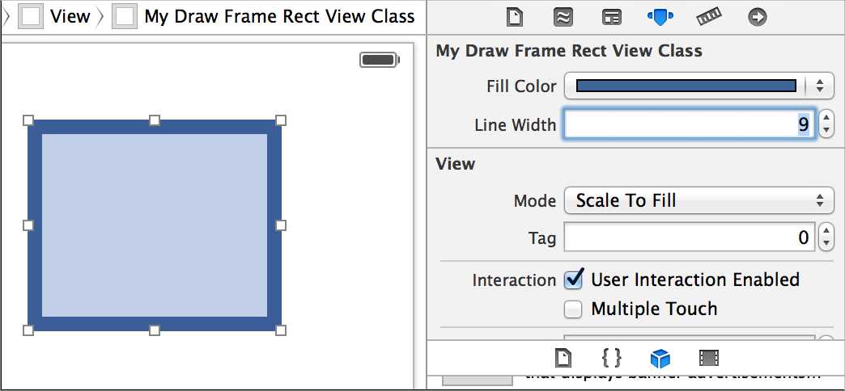
Task: Enable the Multiple Touch checkbox
Action: pyautogui.click(x=573, y=309)
